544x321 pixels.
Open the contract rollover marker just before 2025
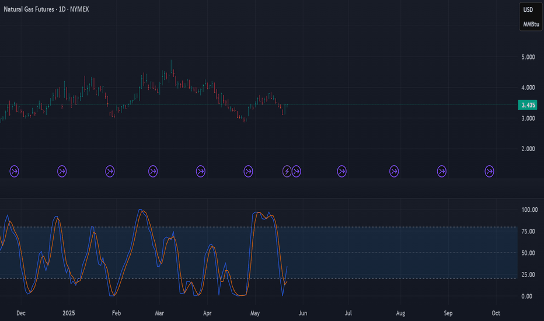click(62, 172)
